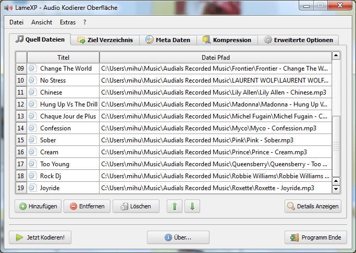Show the Erweiterte Optionen tab

click(299, 40)
